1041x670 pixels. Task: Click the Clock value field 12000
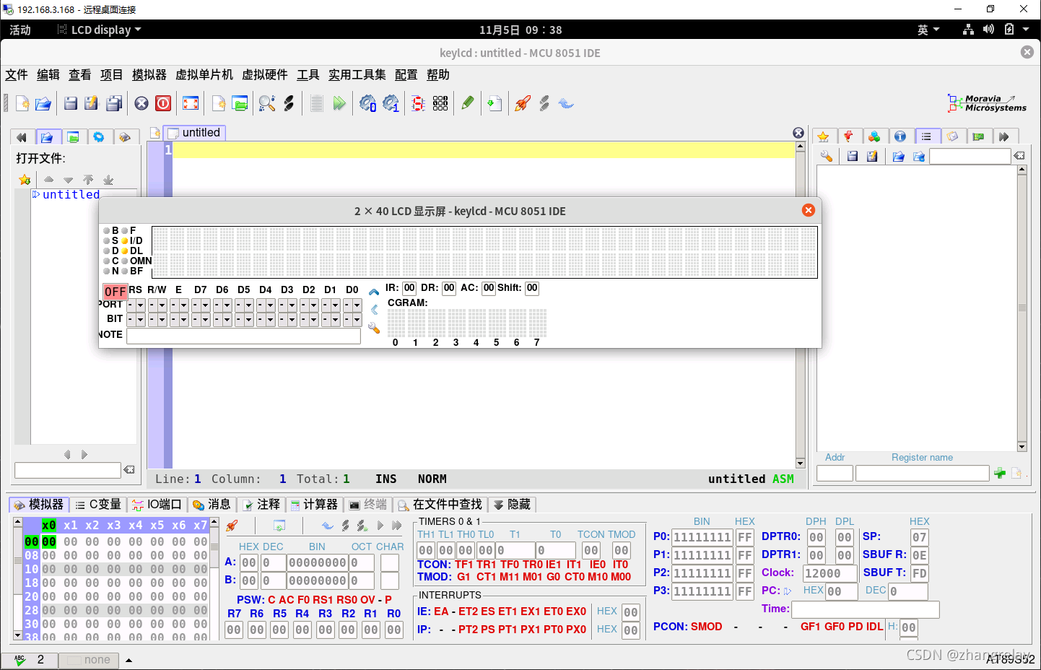(830, 573)
